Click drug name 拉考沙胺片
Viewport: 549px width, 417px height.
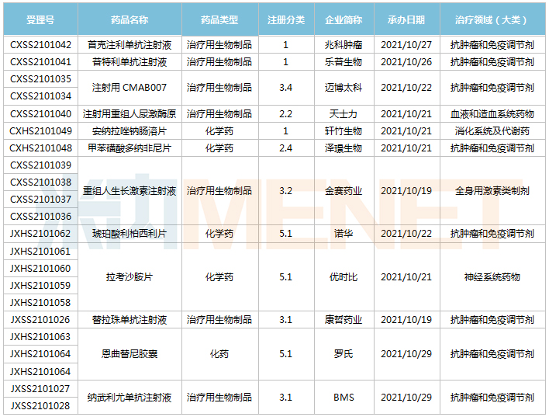(x=129, y=277)
